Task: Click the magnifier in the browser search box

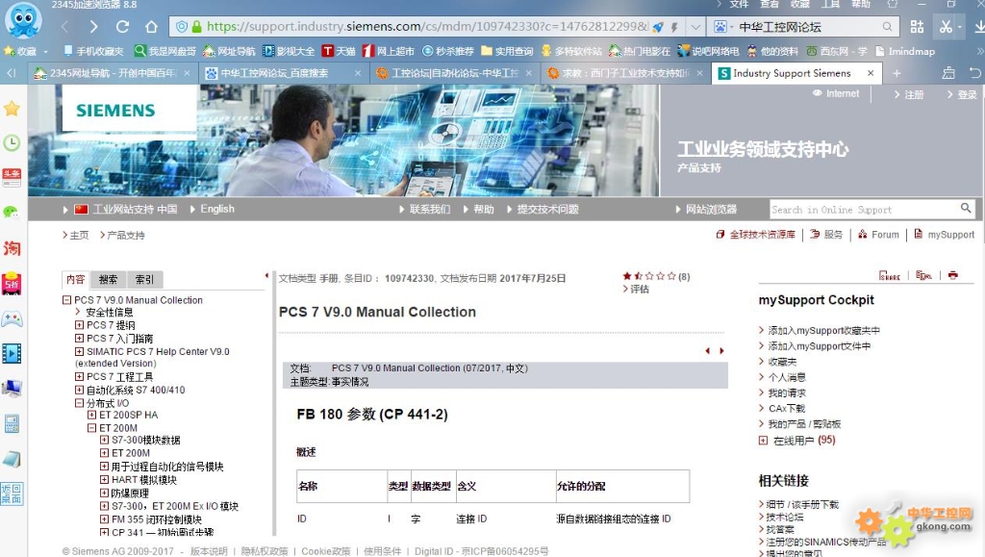Action: (x=887, y=26)
